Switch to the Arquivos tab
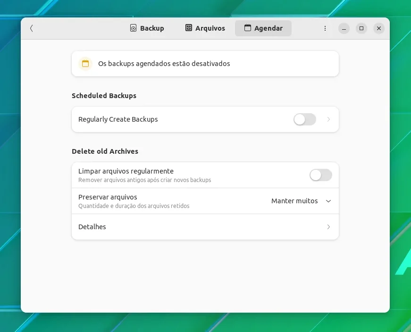This screenshot has height=332, width=411. 205,28
